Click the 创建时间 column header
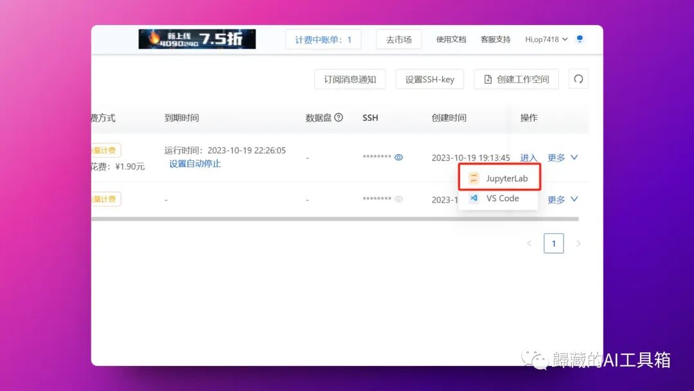694x391 pixels. (x=449, y=118)
